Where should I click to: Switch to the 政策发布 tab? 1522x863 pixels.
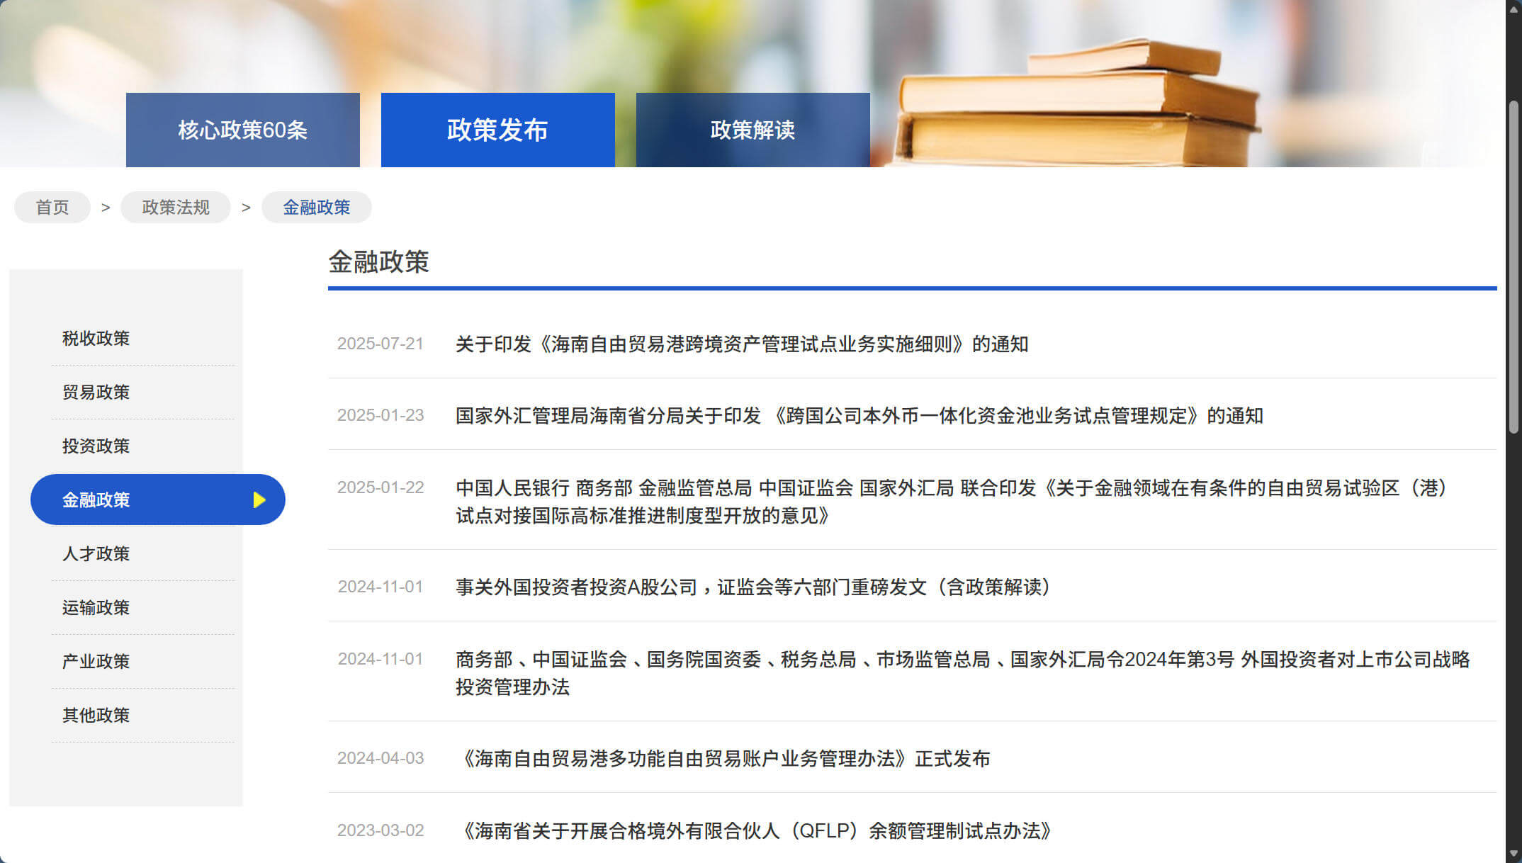coord(497,130)
